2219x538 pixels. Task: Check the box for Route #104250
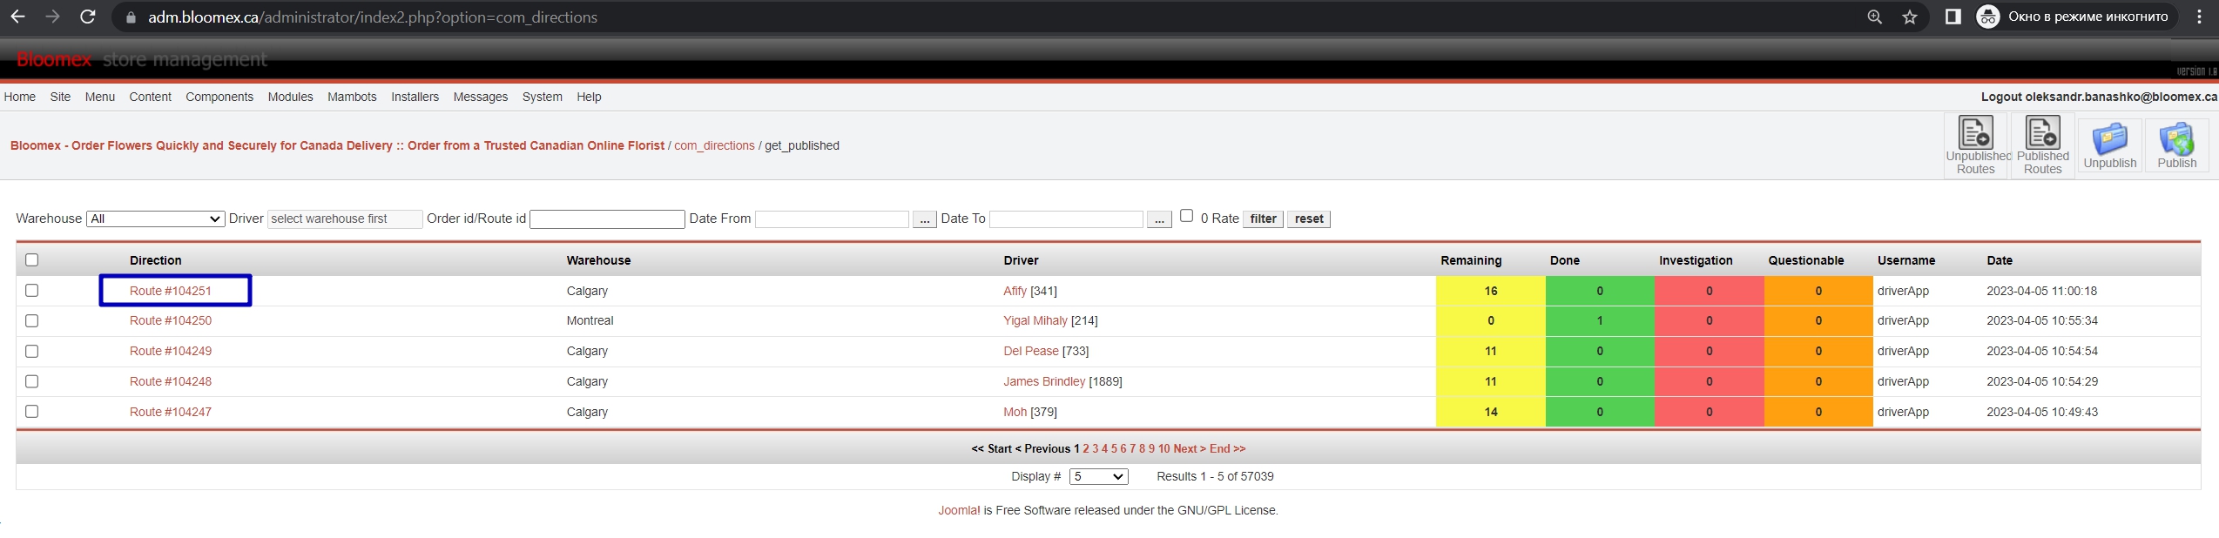[32, 320]
